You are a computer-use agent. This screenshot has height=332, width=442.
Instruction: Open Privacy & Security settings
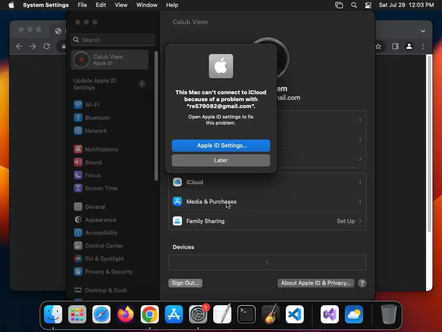click(103, 272)
